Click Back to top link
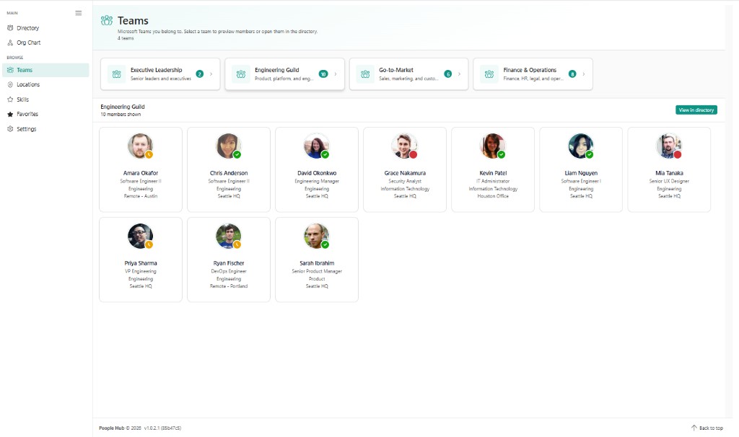The width and height of the screenshot is (739, 437). coord(707,428)
